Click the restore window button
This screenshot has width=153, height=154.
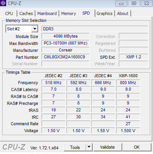pos(134,3)
